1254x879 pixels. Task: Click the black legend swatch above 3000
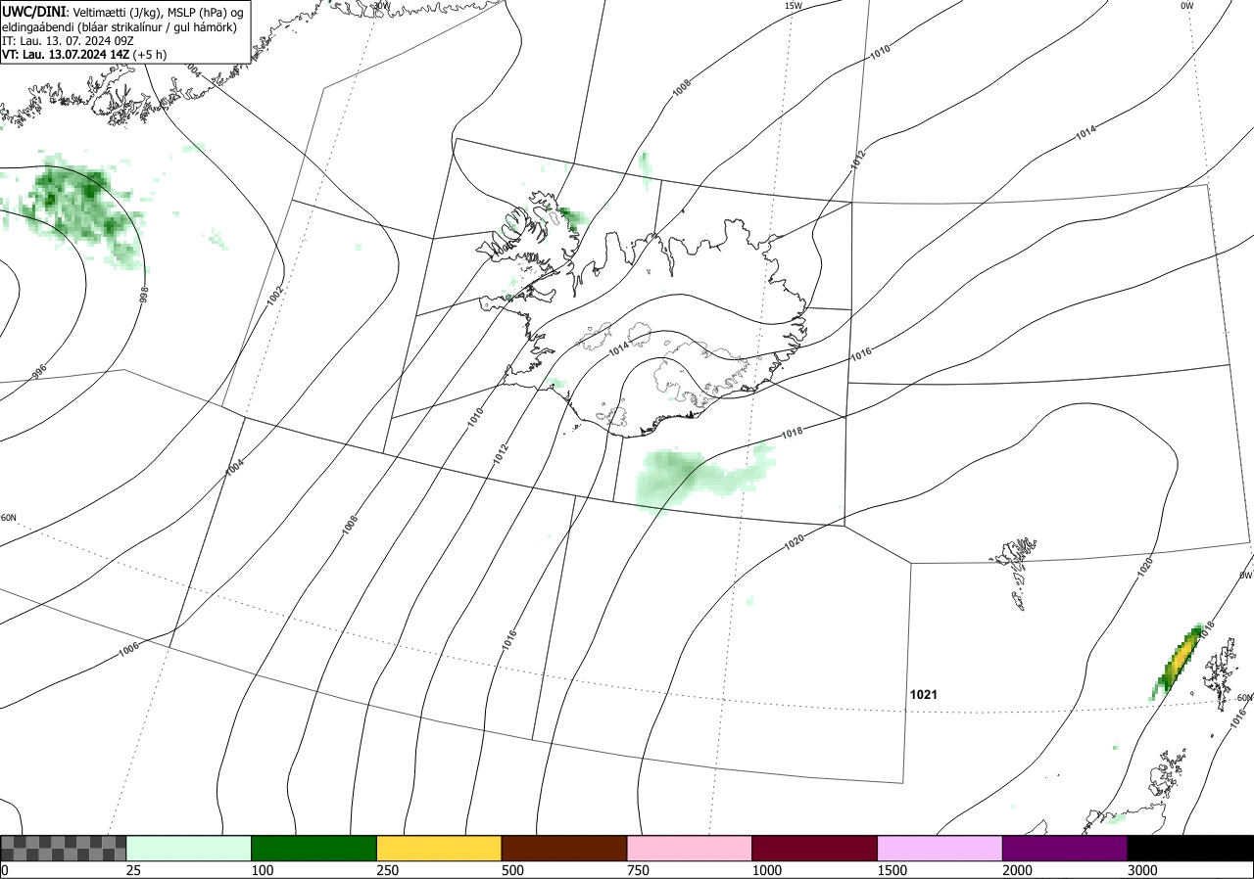click(x=1190, y=848)
